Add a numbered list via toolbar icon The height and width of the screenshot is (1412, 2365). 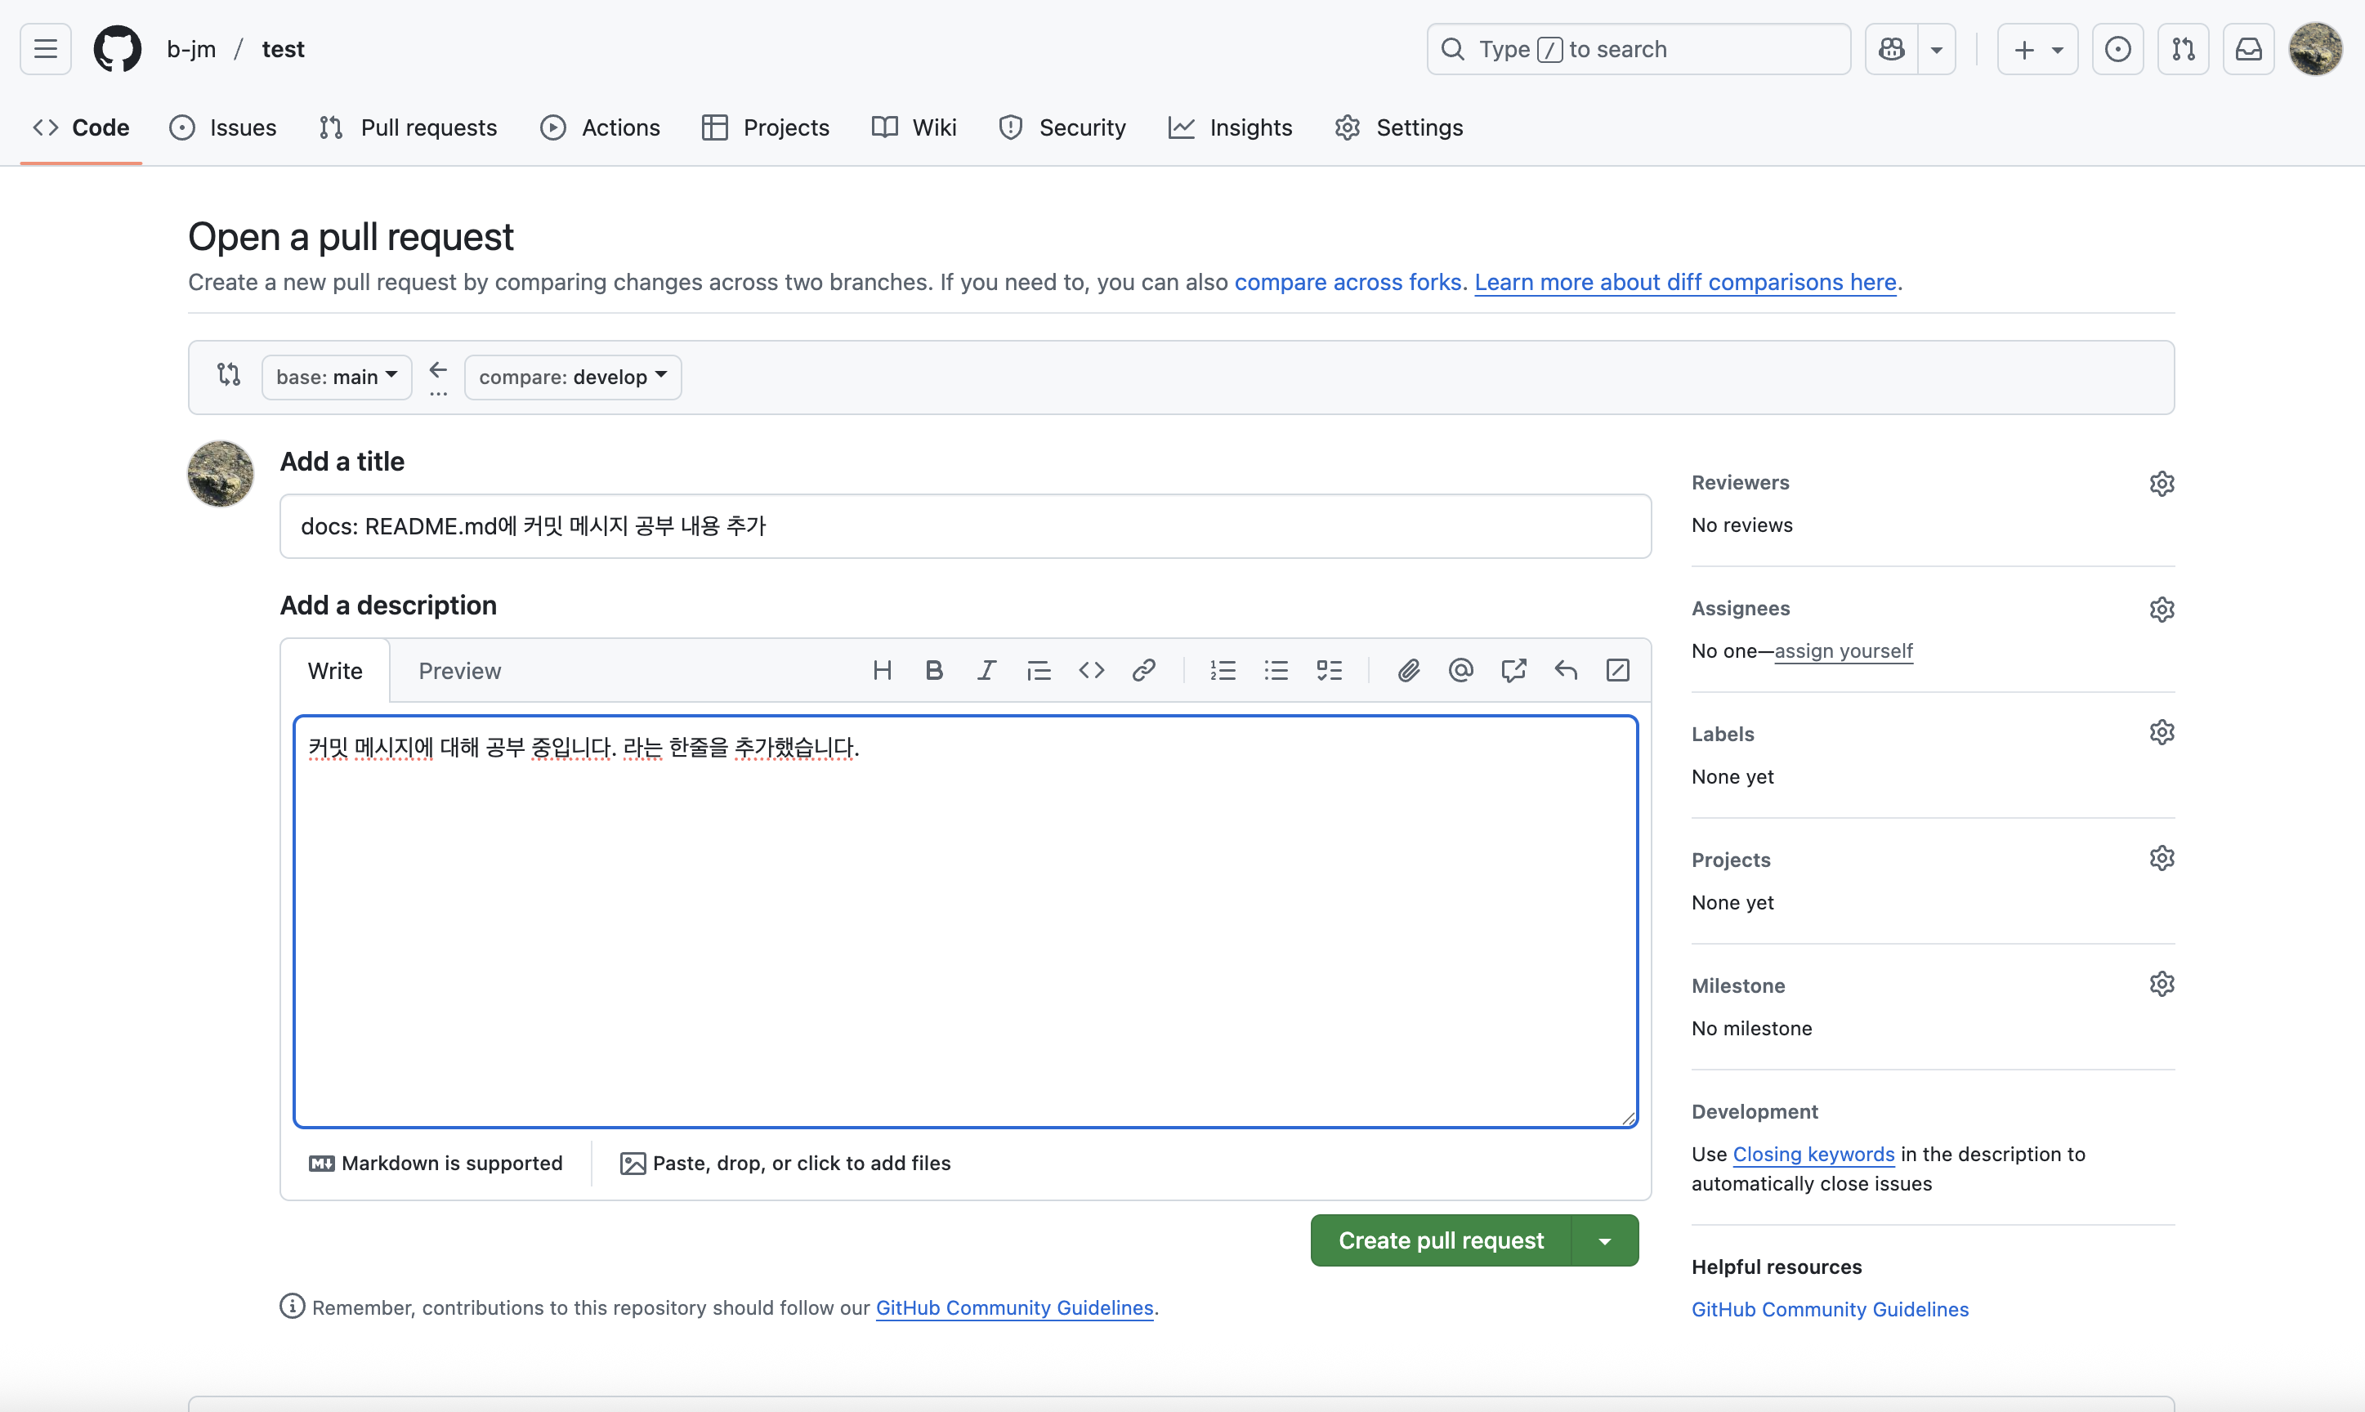(1223, 671)
